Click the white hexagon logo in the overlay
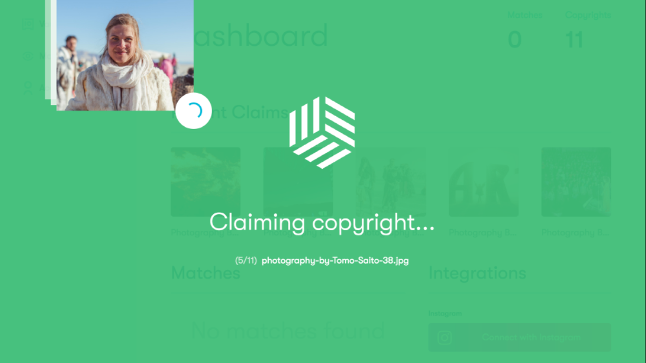646x363 pixels. 322,132
